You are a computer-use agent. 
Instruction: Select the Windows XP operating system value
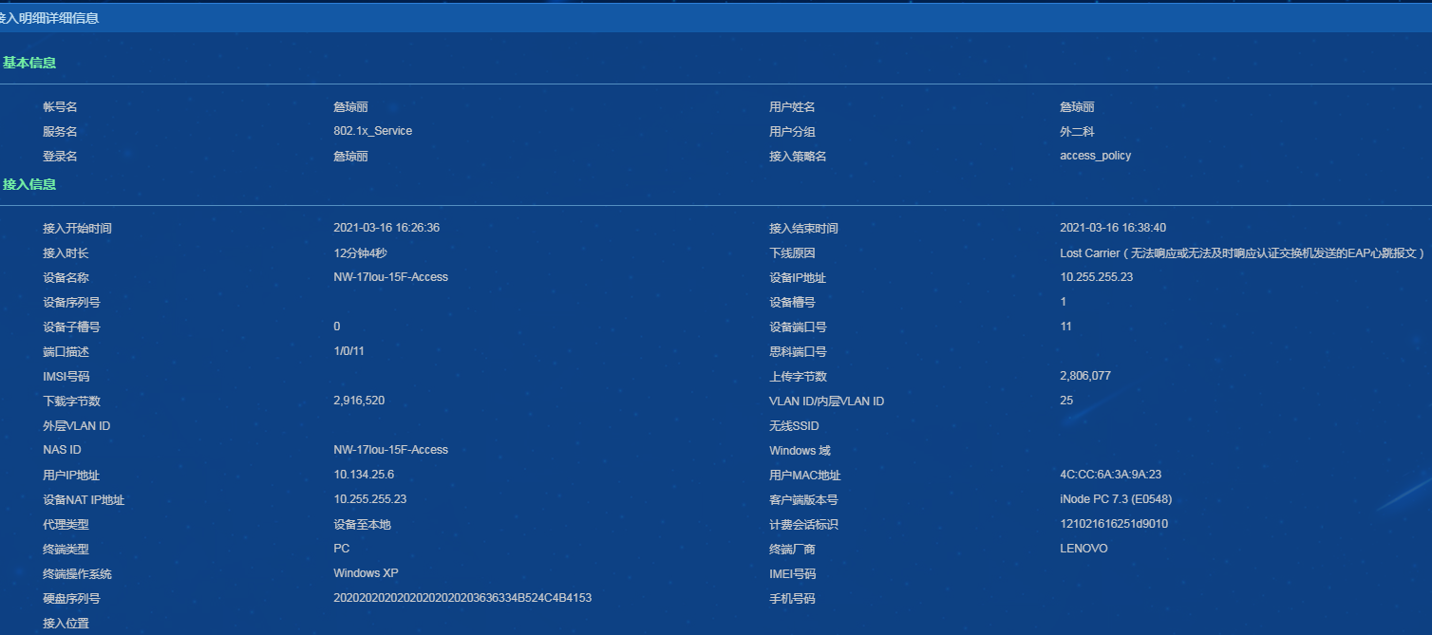(366, 573)
